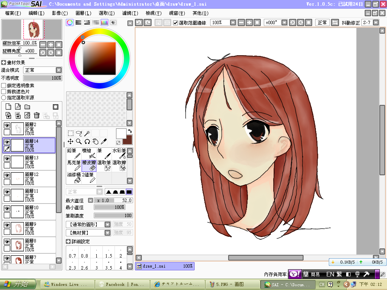
Task: Select the 選取筆 selection pen tool
Action: click(x=104, y=165)
